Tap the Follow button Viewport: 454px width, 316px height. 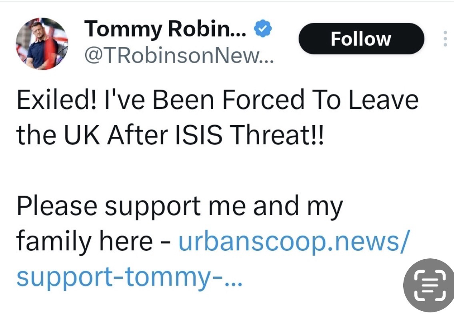[361, 39]
